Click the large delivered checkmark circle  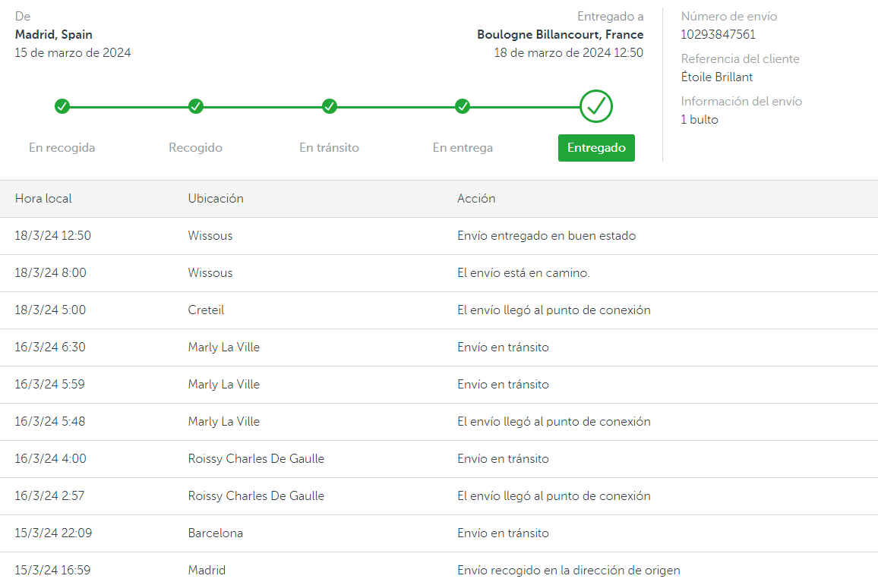click(x=596, y=106)
